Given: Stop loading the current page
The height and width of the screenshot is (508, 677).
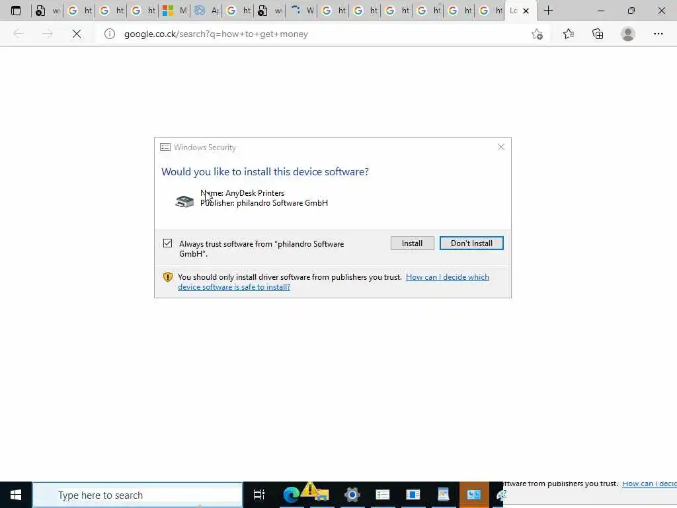Looking at the screenshot, I should click(x=77, y=34).
